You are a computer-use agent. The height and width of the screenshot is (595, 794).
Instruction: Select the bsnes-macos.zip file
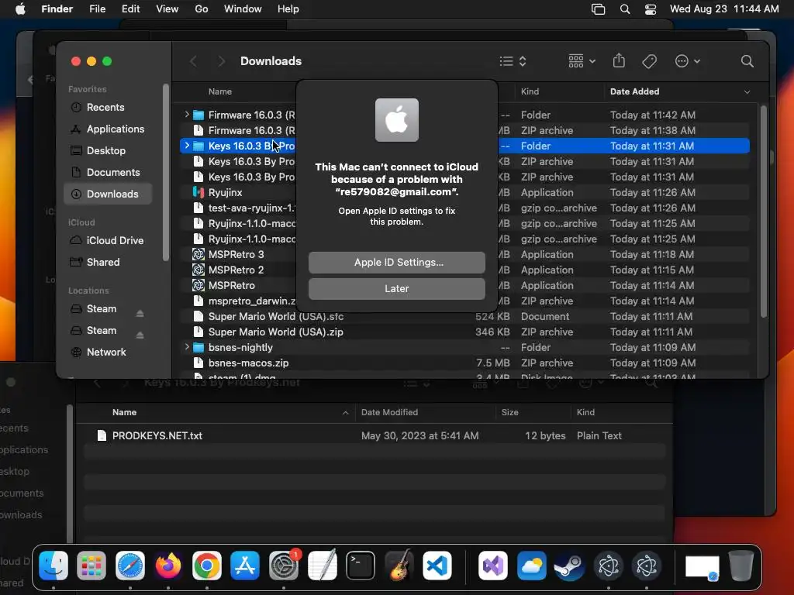[x=464, y=363]
